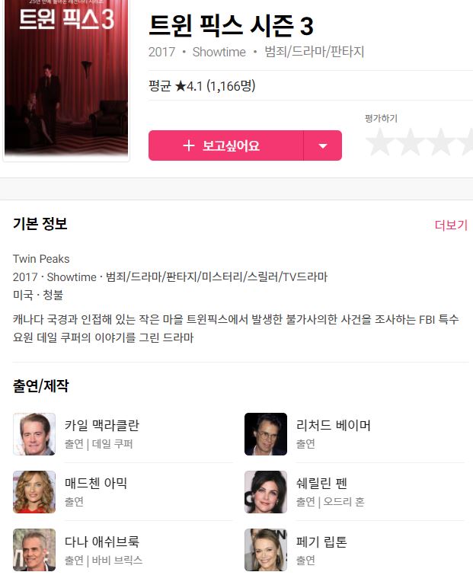The height and width of the screenshot is (588, 473).
Task: Open 리처드 베이머 profile photo
Action: point(266,434)
